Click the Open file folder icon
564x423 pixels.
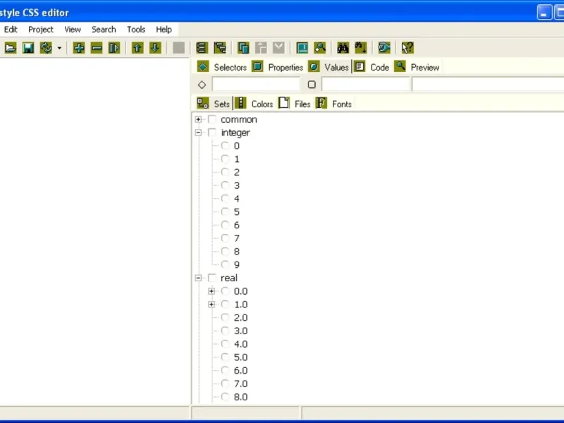pyautogui.click(x=11, y=48)
